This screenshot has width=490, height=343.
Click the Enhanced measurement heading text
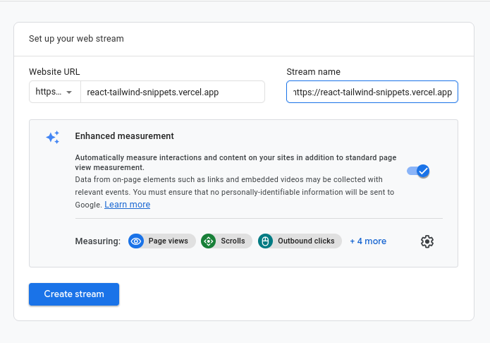[124, 136]
